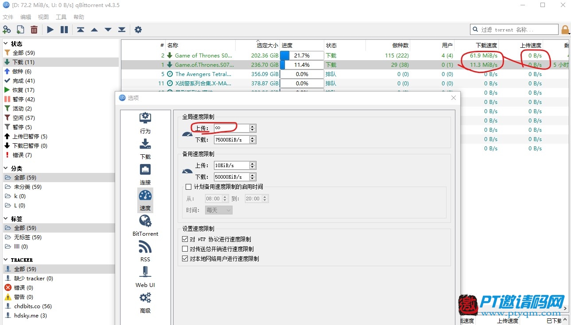Move torrent to bottom of queue
The image size is (571, 325).
pos(122,30)
